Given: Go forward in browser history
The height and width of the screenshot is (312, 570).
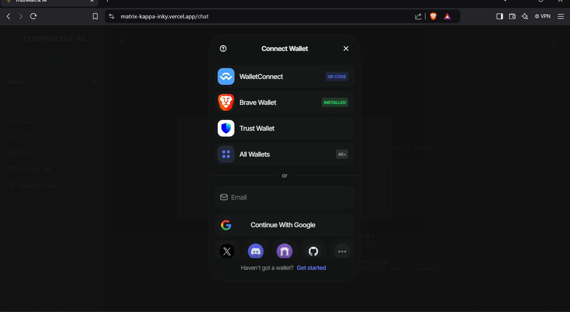Looking at the screenshot, I should click(x=20, y=16).
